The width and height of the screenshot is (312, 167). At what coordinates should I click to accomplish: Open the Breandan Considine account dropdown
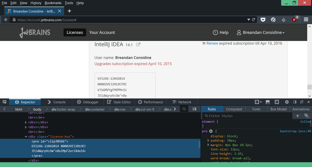(x=261, y=32)
